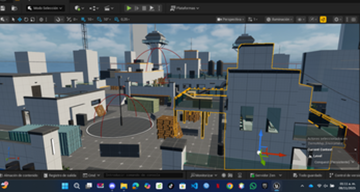Screen dimensions: 360x192
Task: Click the Save current level icon
Action: pos(3,8)
